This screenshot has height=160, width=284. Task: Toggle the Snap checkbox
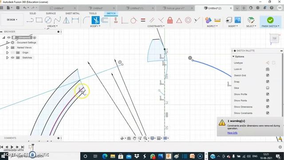pos(268,82)
